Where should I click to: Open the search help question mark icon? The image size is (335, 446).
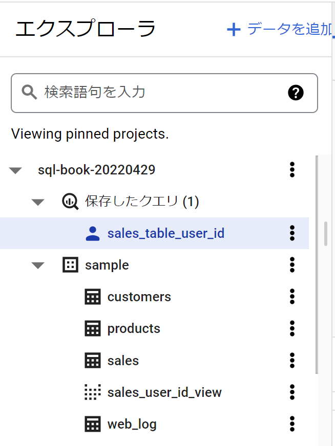296,93
